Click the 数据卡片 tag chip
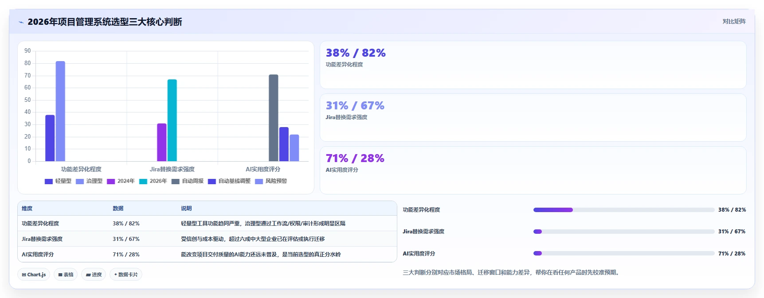Viewport: 764px width, 298px height. coord(126,275)
